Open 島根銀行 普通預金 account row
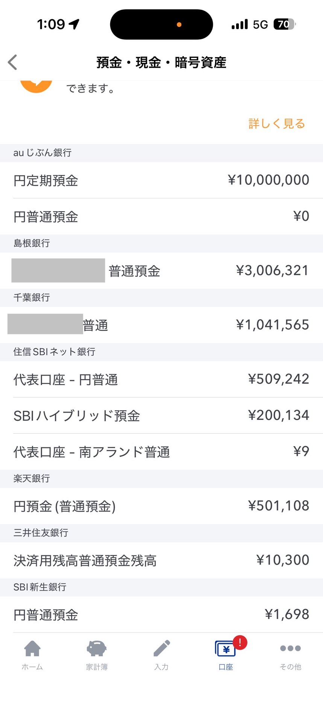This screenshot has width=323, height=701. pyautogui.click(x=161, y=271)
